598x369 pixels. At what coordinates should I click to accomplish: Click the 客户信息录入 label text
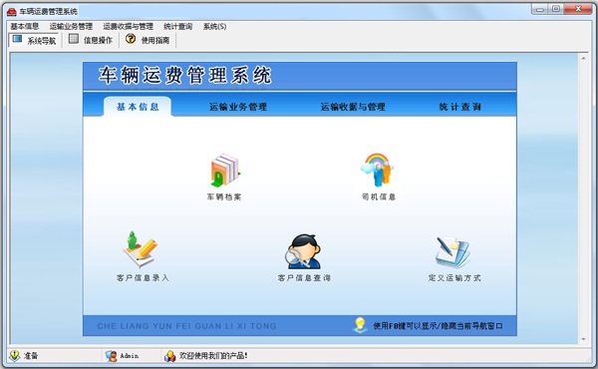[143, 278]
